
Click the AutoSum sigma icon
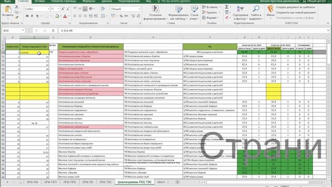[x=227, y=7]
